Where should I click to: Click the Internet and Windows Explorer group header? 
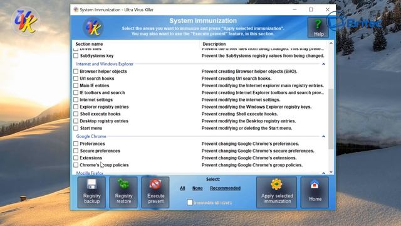tap(105, 64)
